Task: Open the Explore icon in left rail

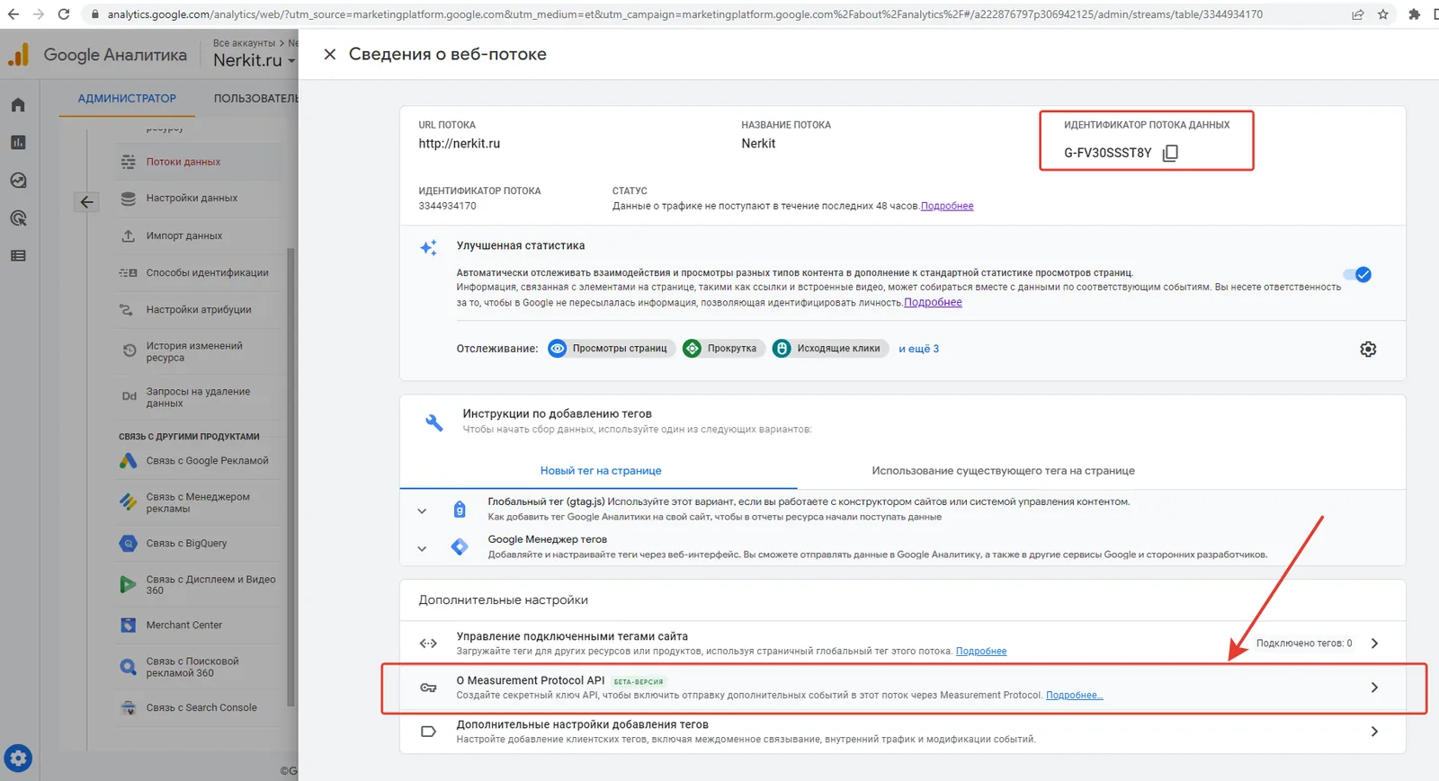Action: 18,181
